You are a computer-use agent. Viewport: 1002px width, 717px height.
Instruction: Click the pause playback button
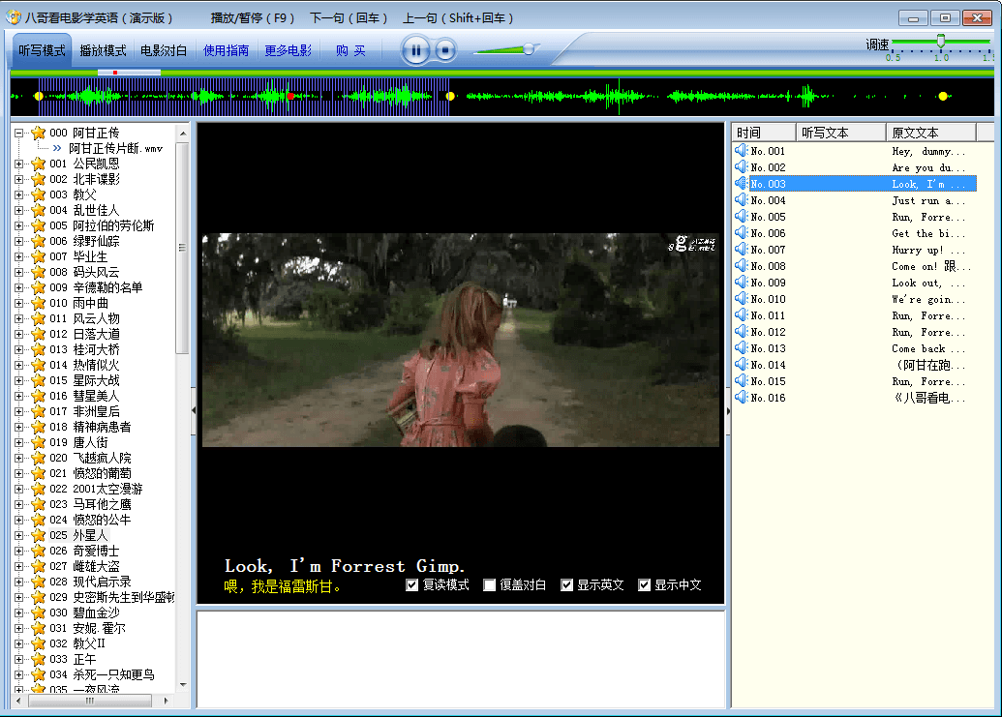click(x=415, y=50)
